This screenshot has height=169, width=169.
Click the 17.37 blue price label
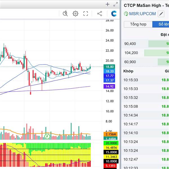(109, 80)
